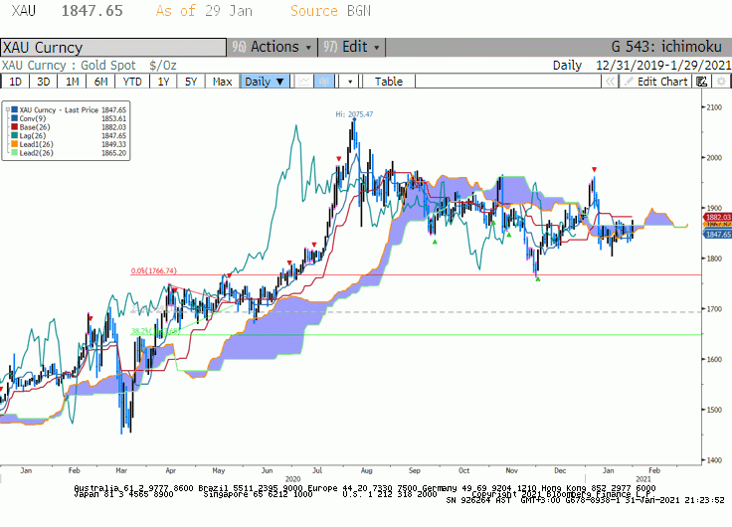Click the double-left collapse arrows icon
732x527 pixels.
[x=610, y=82]
